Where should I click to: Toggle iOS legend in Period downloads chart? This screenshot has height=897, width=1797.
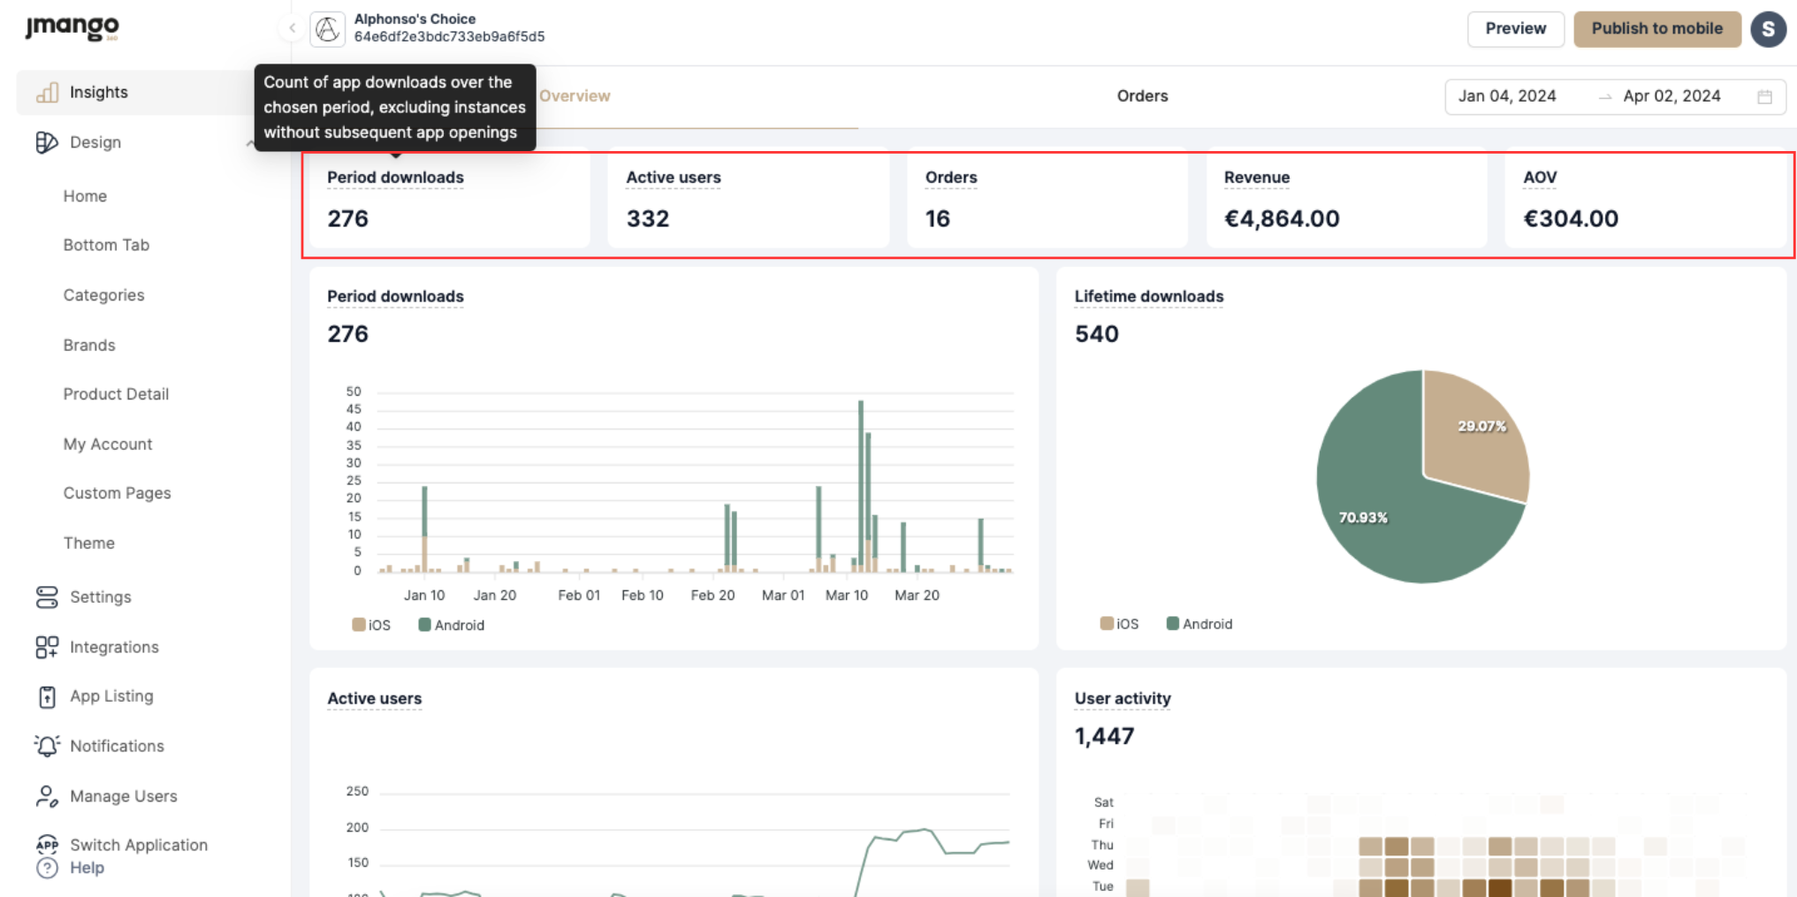click(x=371, y=625)
